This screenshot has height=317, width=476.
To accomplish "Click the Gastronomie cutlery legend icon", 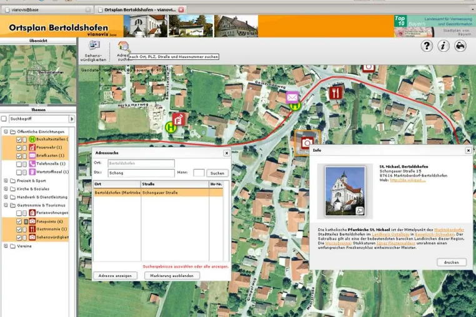I will (x=32, y=230).
